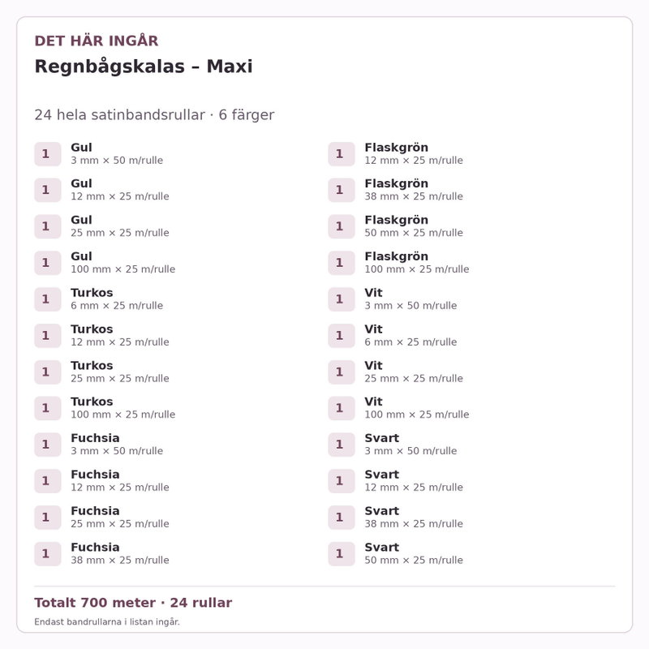Click the Totalt 700 meter summary

pyautogui.click(x=133, y=603)
